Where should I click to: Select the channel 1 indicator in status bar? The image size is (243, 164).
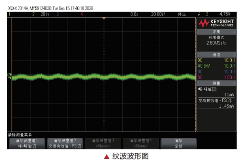click(x=9, y=14)
